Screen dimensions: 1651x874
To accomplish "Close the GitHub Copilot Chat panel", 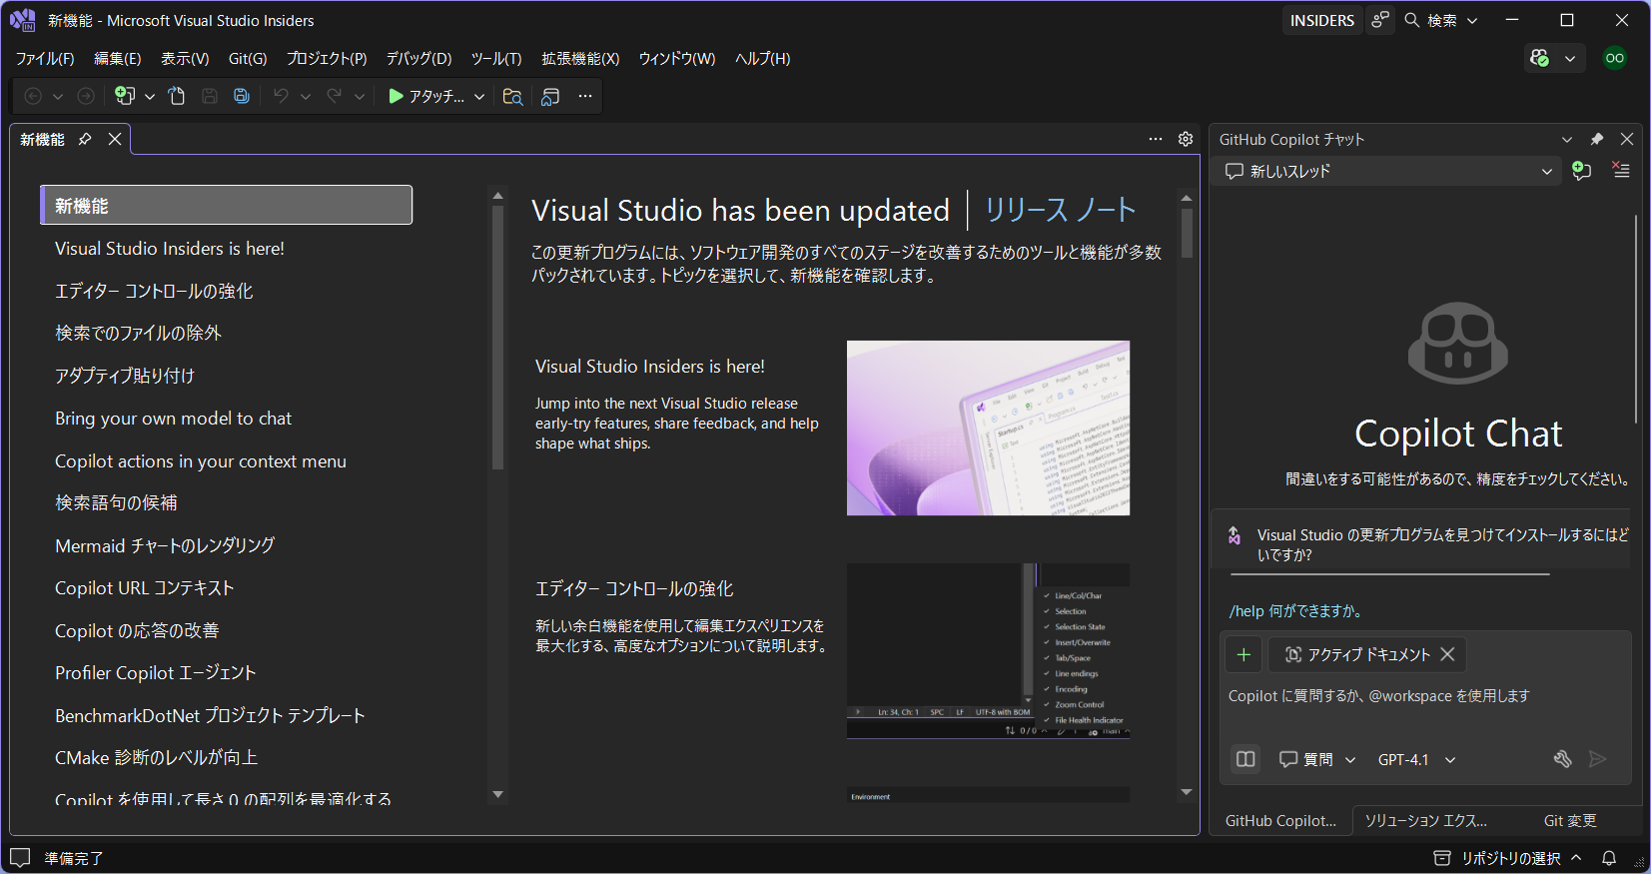I will 1627,139.
